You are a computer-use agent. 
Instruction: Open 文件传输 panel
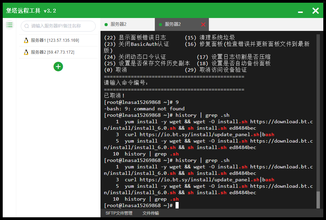[151, 213]
